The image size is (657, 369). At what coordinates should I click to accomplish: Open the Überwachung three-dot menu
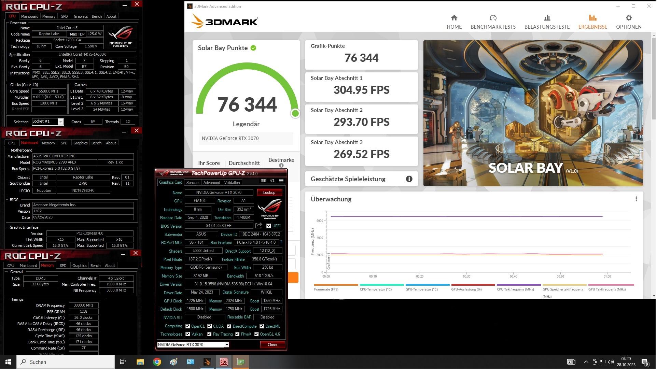(637, 199)
